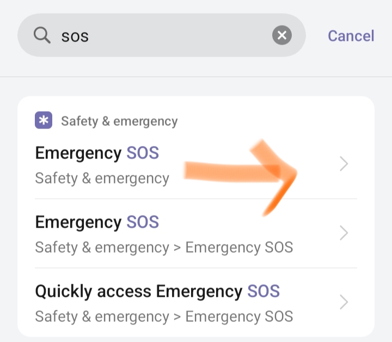Expand the chevron for Quickly access Emergency SOS
The width and height of the screenshot is (392, 342).
coord(344,302)
